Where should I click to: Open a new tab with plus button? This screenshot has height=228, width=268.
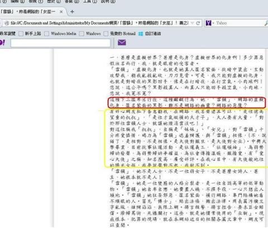click(x=72, y=12)
